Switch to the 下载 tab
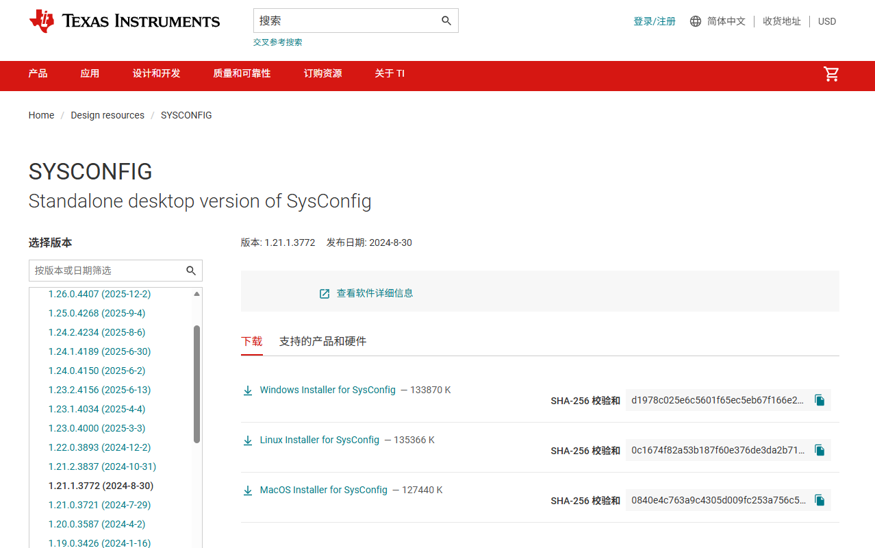875x548 pixels. coord(252,341)
